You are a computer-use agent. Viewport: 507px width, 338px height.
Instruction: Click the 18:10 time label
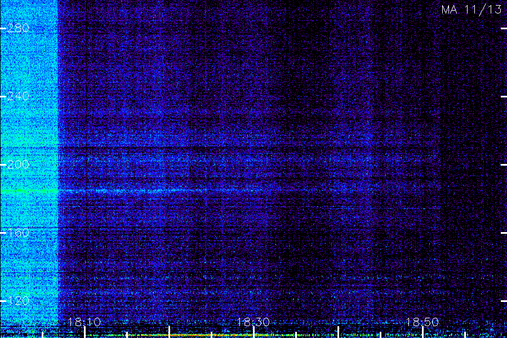pos(84,322)
